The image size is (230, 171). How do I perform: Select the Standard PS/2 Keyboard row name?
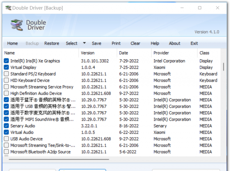[x=33, y=74]
